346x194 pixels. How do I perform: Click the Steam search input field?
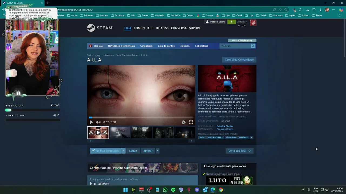pos(235,46)
